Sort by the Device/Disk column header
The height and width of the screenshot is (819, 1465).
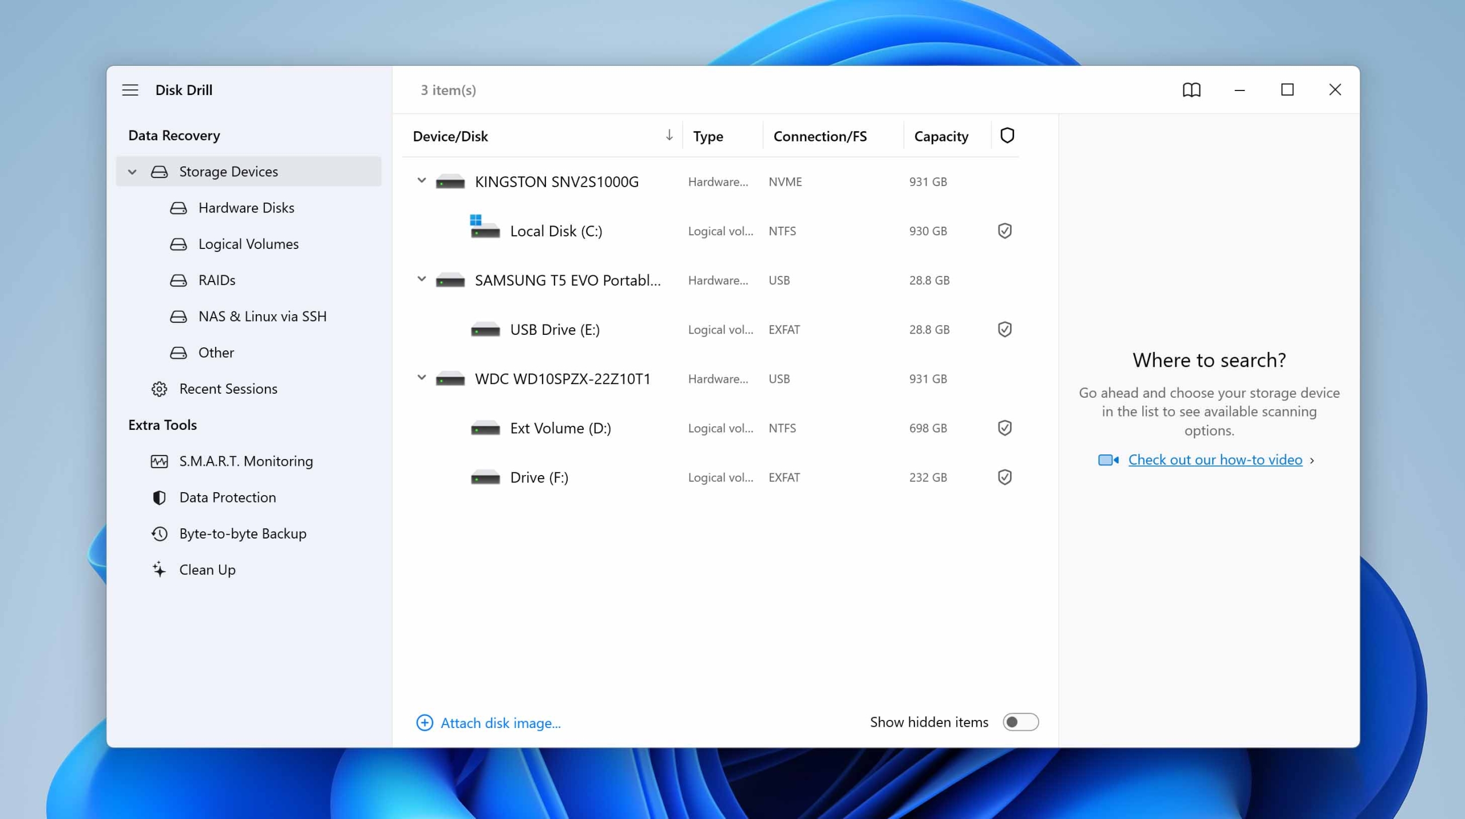[x=450, y=136]
